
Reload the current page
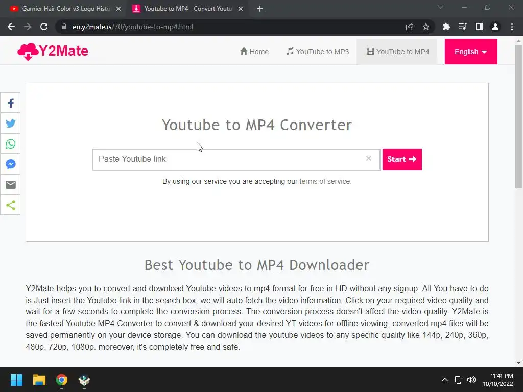44,27
